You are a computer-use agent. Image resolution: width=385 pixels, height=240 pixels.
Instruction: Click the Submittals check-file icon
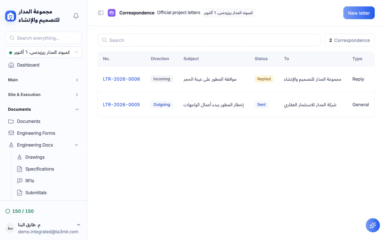[20, 193]
